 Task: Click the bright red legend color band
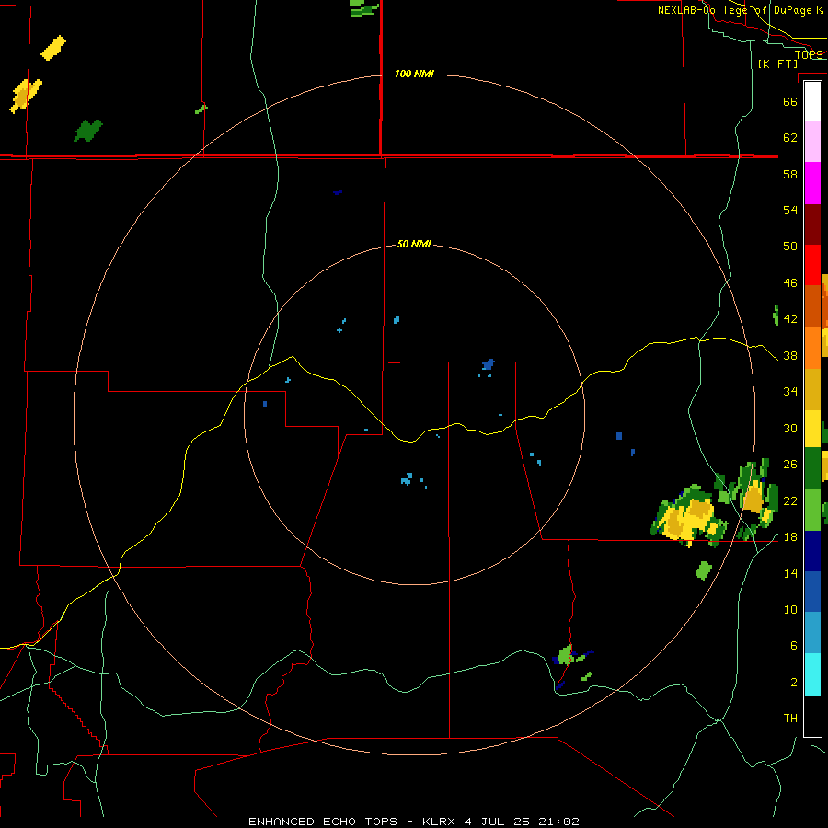(812, 266)
